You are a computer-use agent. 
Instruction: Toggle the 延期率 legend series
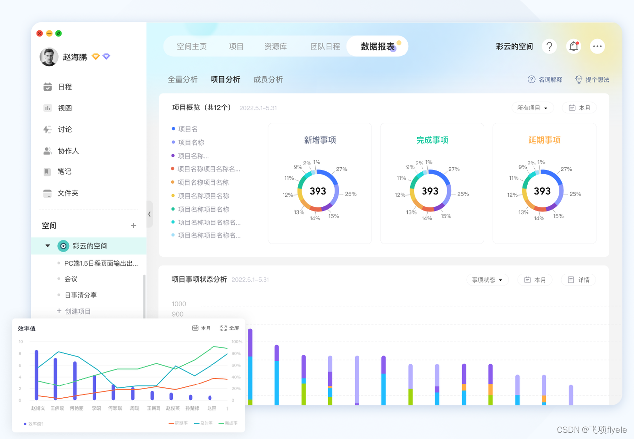(x=178, y=423)
